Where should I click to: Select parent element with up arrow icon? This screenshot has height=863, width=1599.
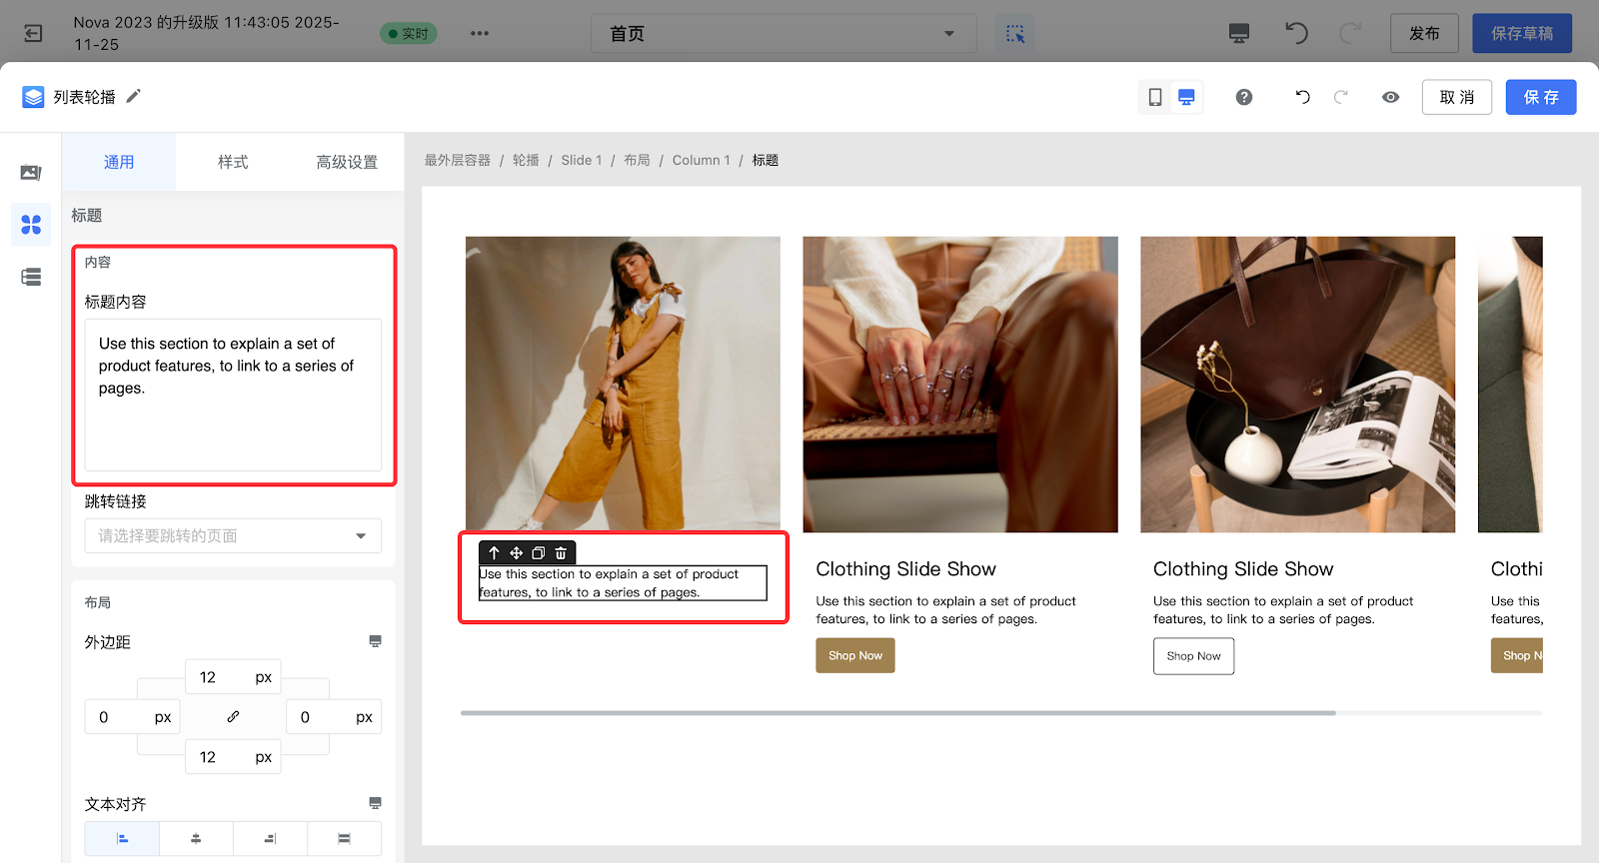tap(494, 553)
